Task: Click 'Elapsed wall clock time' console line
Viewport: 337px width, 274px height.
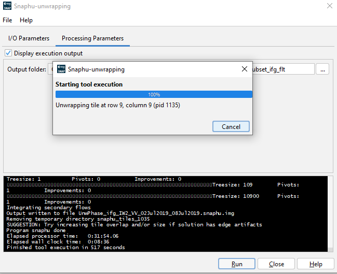Action: pyautogui.click(x=58, y=241)
